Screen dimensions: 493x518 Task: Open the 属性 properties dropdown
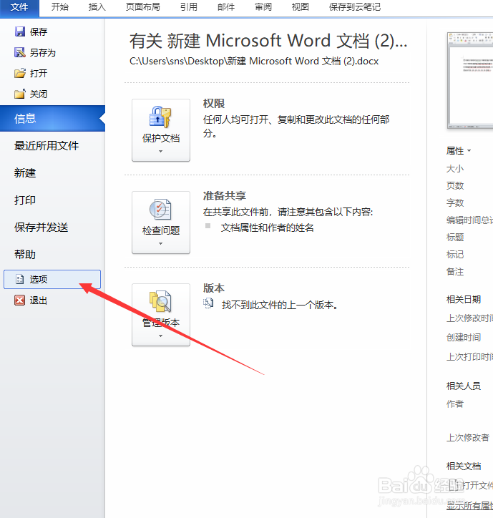(459, 151)
